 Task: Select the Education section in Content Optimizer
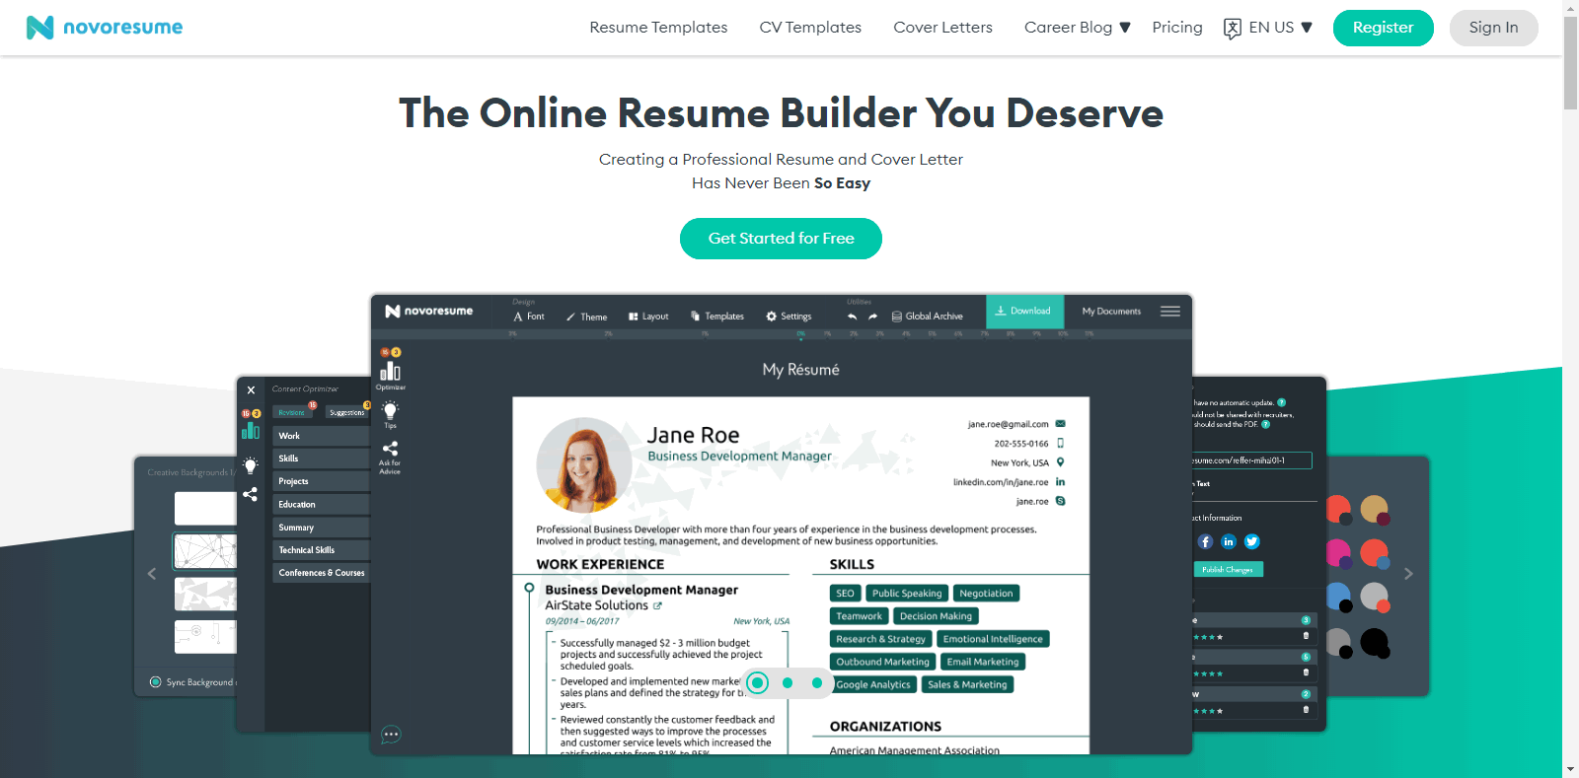coord(321,504)
